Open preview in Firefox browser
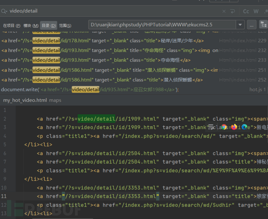268x219 pixels. click(234, 127)
